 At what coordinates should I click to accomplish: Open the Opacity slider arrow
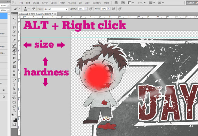click(86, 9)
